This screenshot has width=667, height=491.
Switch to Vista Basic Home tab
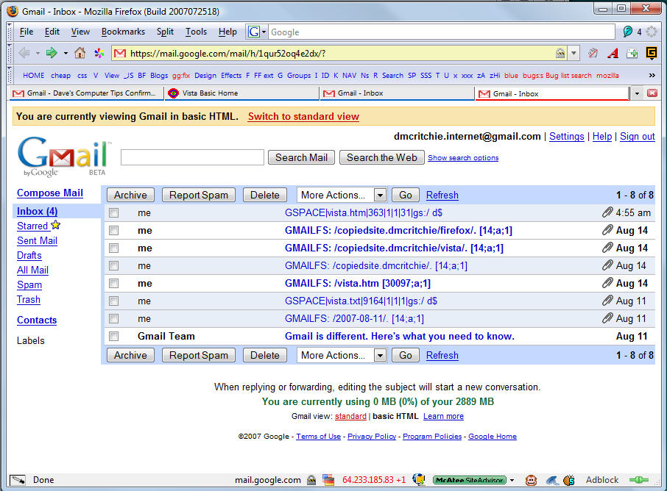pos(241,93)
